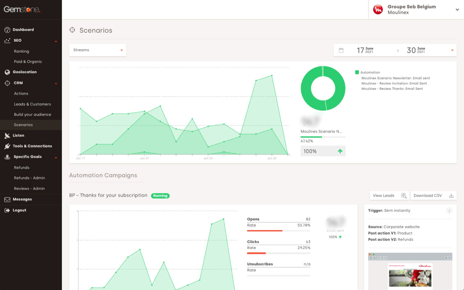
Task: Open Geolocation in the sidebar
Action: [x=25, y=72]
